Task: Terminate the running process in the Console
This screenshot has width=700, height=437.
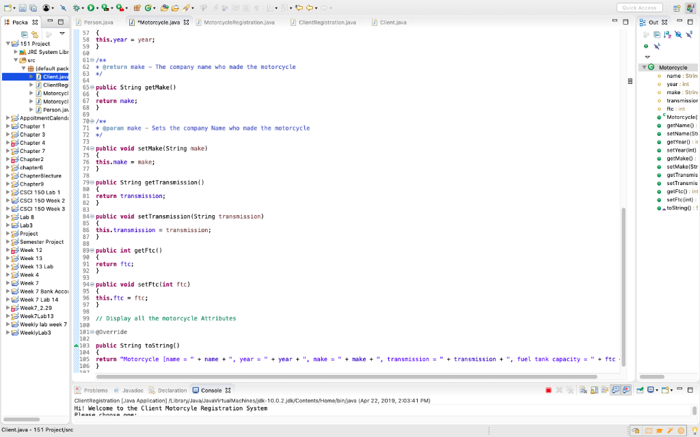Action: tap(548, 389)
